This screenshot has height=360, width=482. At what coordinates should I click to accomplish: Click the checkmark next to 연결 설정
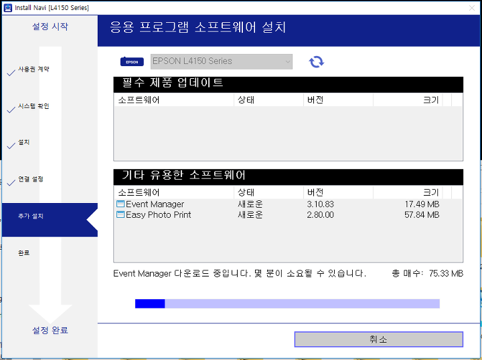tap(11, 182)
